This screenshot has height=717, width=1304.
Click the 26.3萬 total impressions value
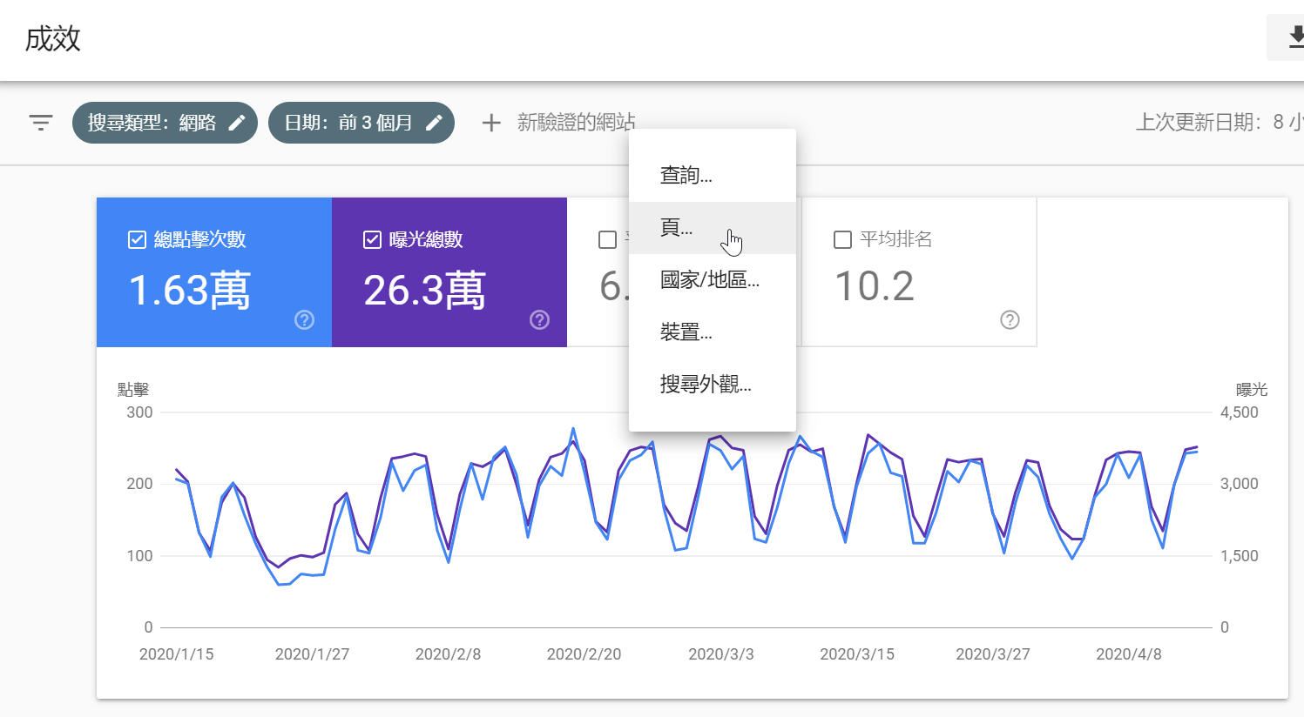pos(425,291)
